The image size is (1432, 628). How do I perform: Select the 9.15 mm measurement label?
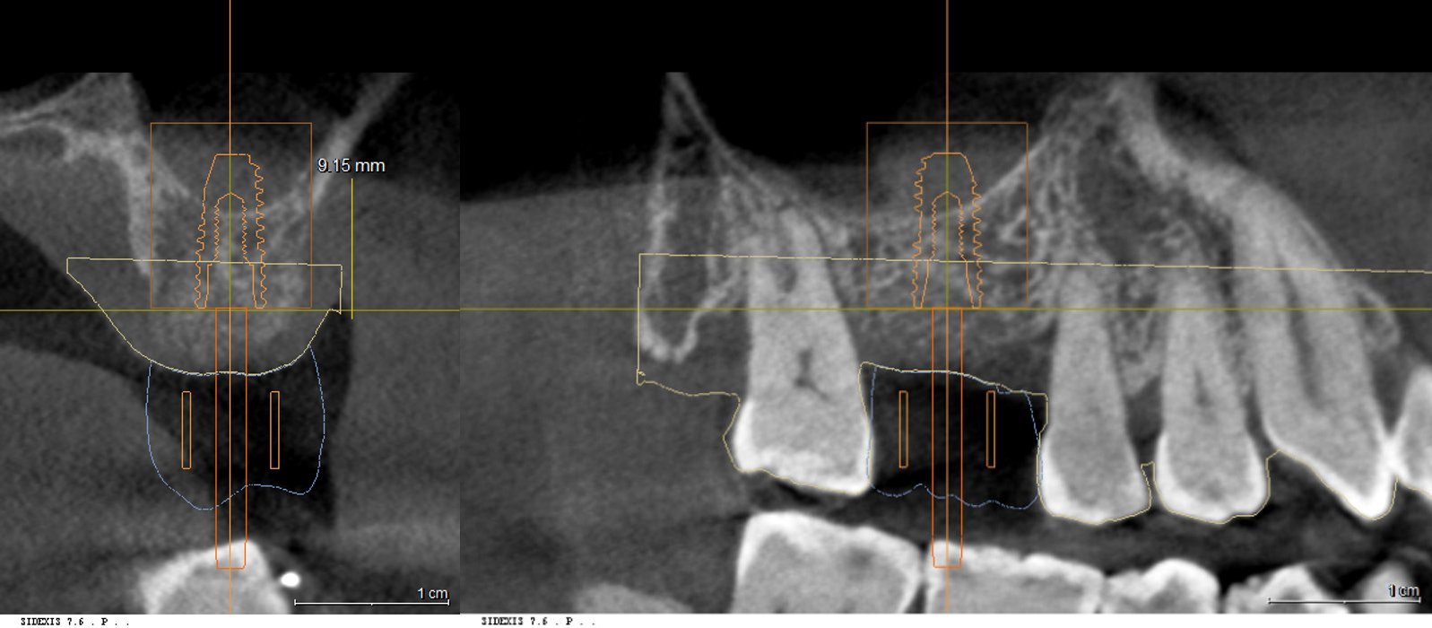click(351, 165)
